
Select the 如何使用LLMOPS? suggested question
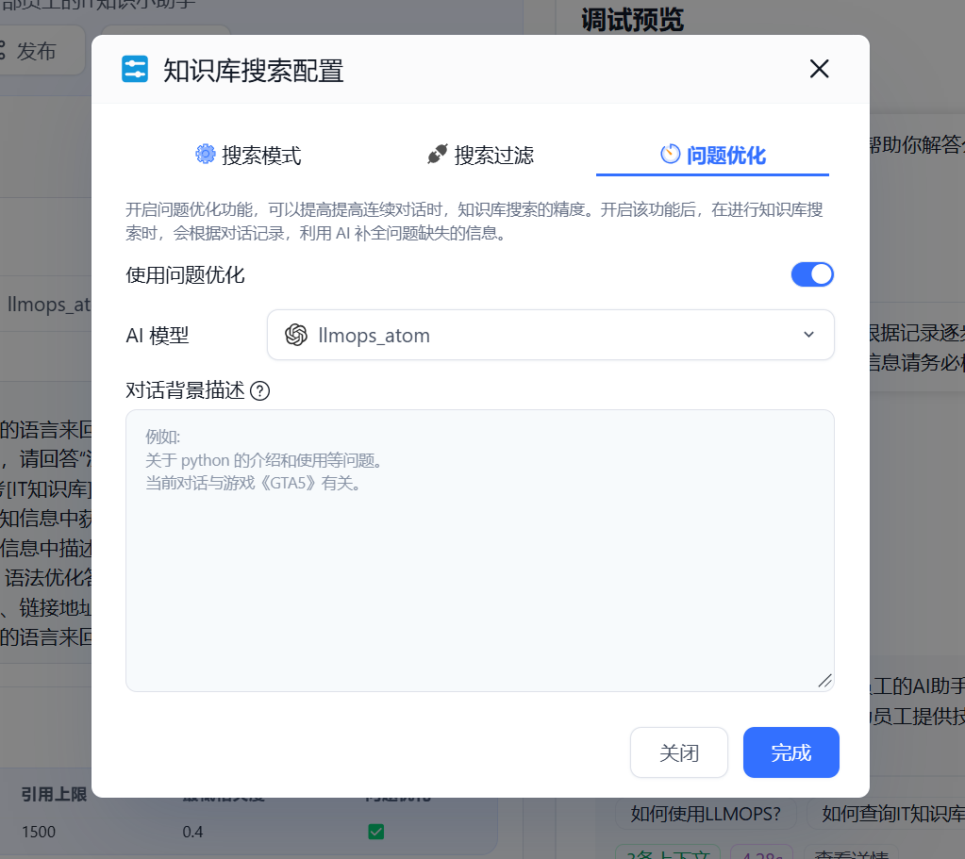706,813
